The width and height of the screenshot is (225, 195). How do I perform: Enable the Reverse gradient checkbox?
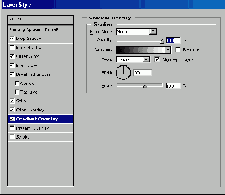click(x=178, y=50)
